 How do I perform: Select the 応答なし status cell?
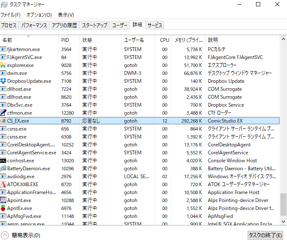point(91,121)
